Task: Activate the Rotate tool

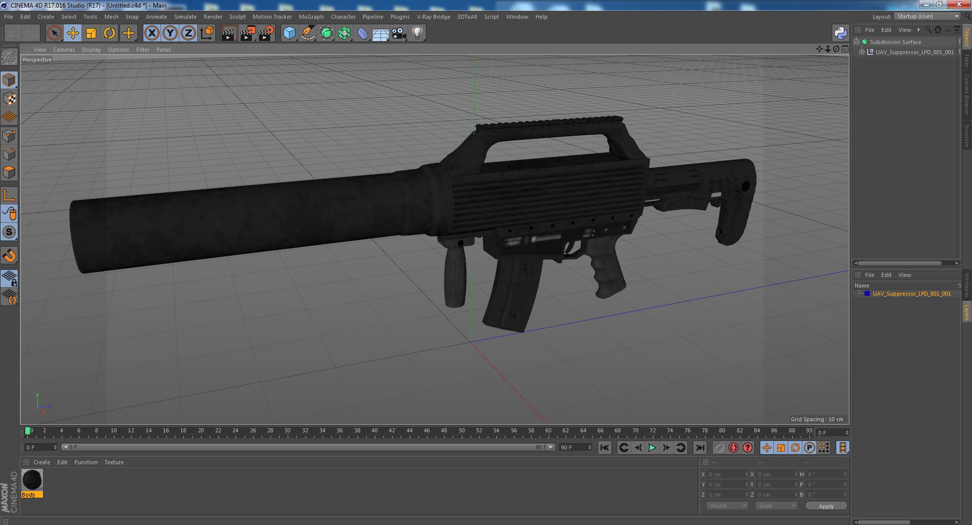Action: (x=109, y=33)
